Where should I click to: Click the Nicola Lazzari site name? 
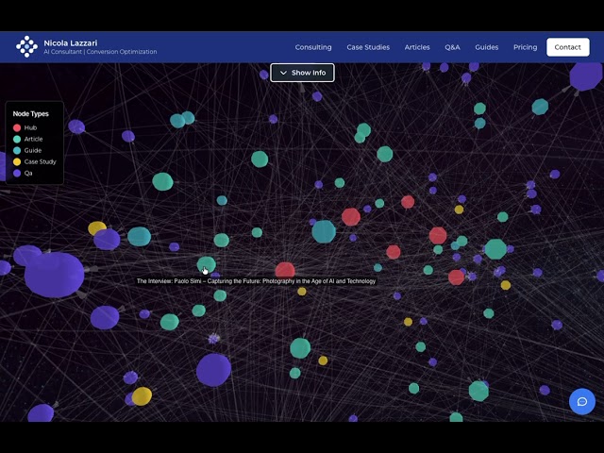pos(71,42)
